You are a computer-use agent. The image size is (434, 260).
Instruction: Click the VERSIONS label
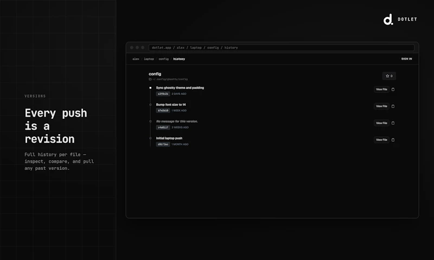[x=35, y=96]
